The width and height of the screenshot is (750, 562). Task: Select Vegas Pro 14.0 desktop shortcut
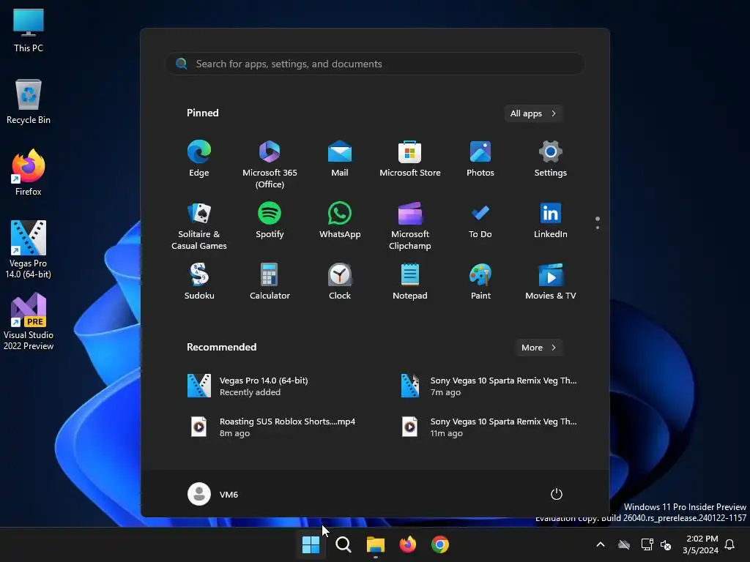point(29,250)
